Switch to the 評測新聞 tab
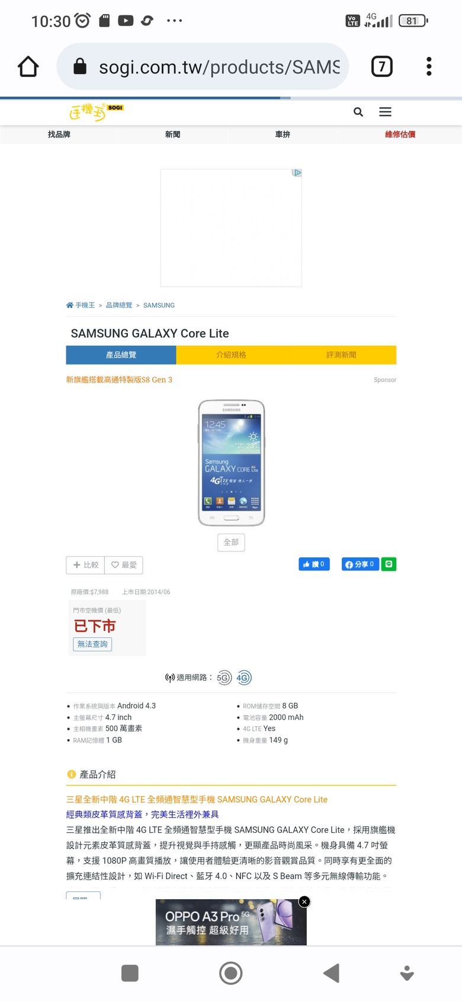Viewport: 462px width, 1001px height. (341, 355)
